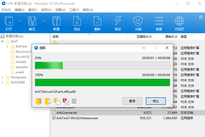Pause extraction with the 暂停 button
The height and width of the screenshot is (137, 205).
tap(132, 101)
